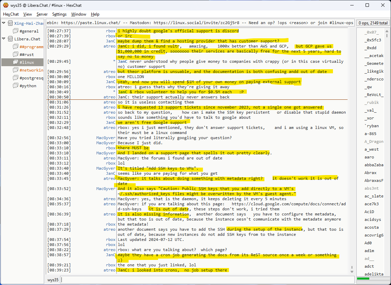391x285 pixels.
Task: Click the green lag meter bar
Action: pyautogui.click(x=363, y=279)
